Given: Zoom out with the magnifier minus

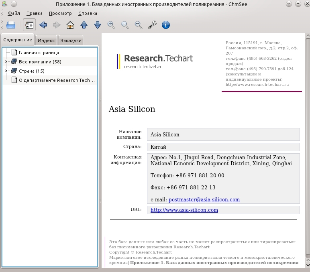Looking at the screenshot, I should coord(139,25).
